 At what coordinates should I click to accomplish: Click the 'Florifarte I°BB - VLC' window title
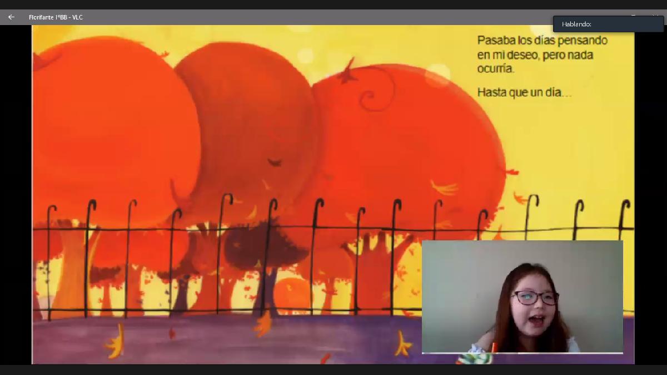[x=56, y=17]
